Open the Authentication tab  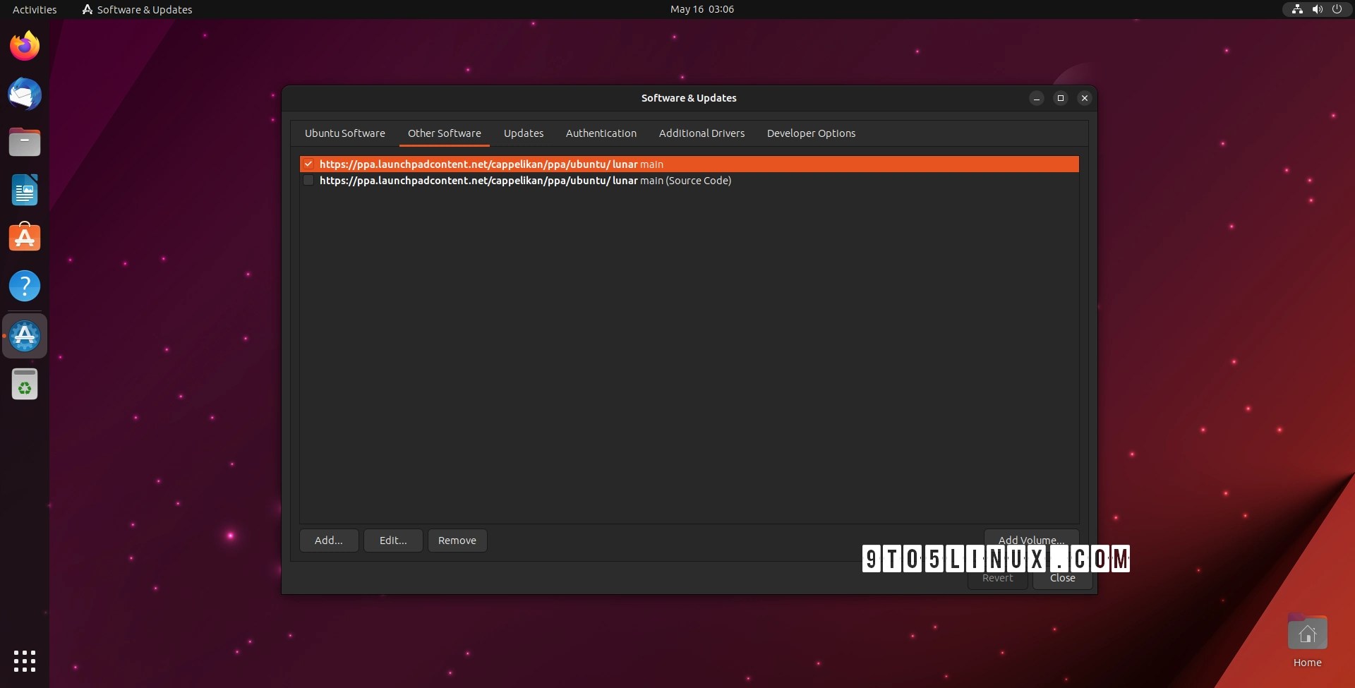[x=601, y=133]
